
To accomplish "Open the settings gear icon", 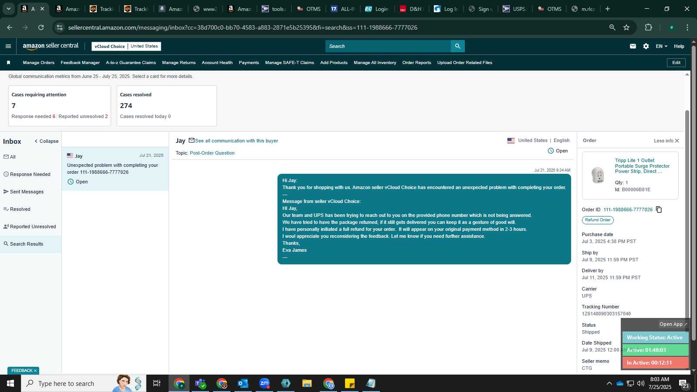I will click(646, 46).
